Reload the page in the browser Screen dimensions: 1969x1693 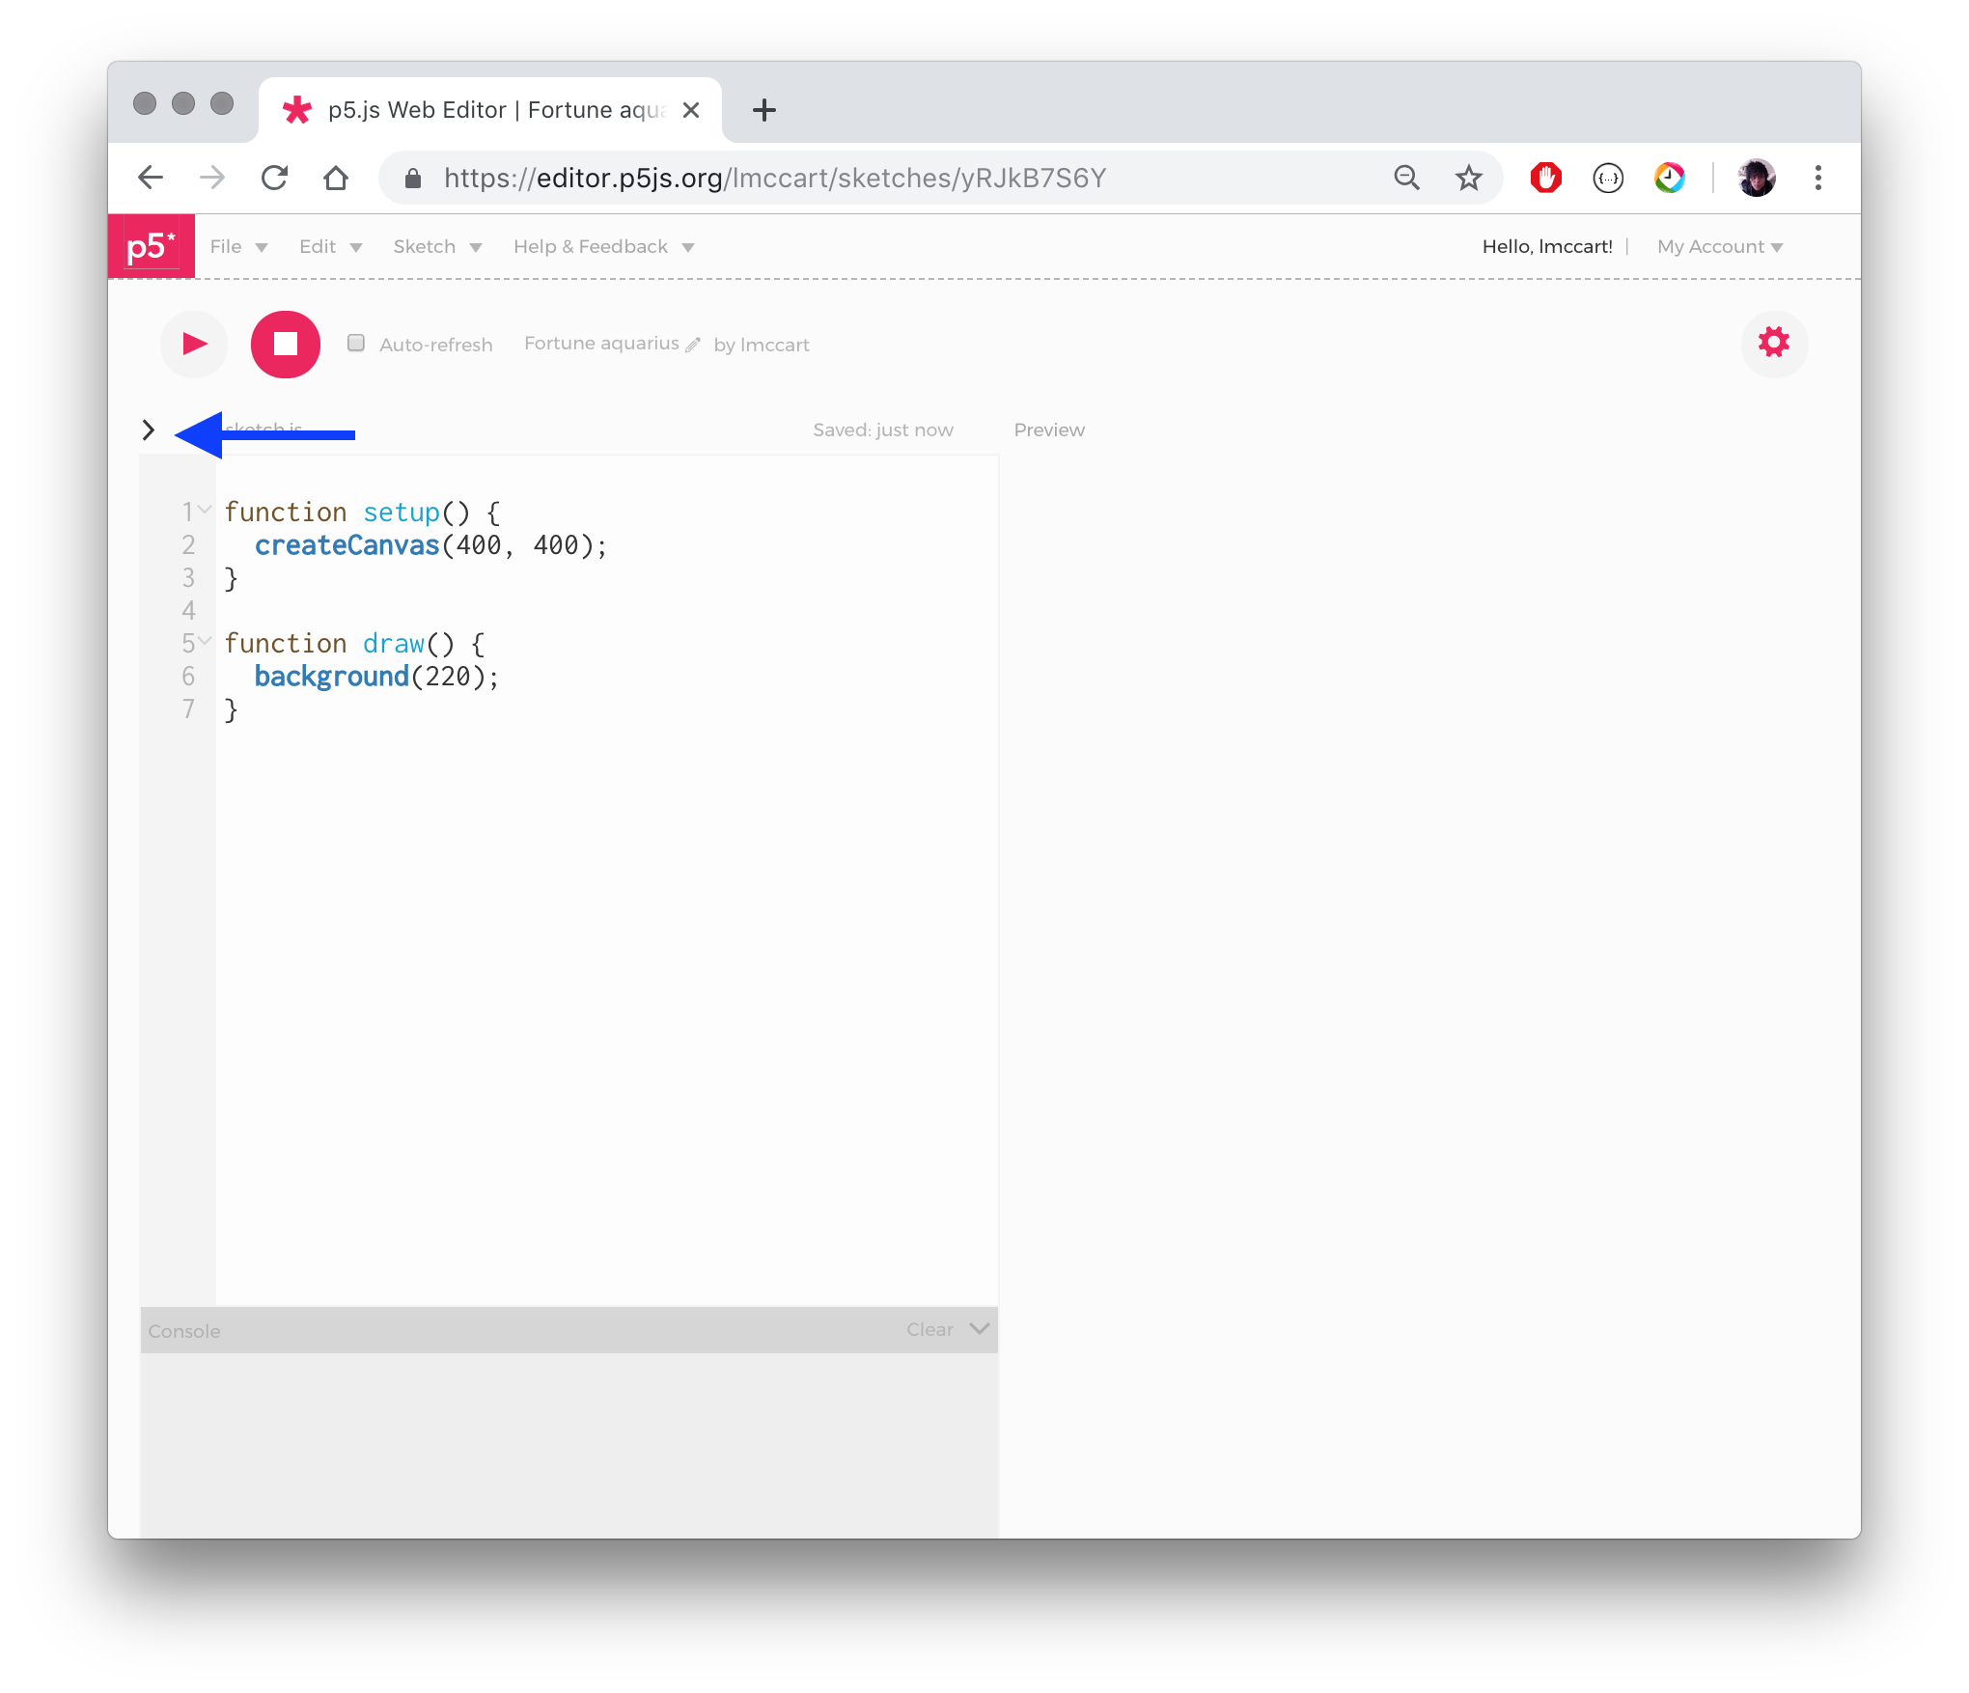275,178
